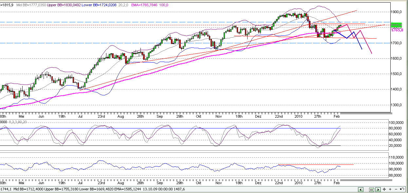408x193 pixels.
Task: Click the '1400,0' price axis label
Action: coord(397,89)
